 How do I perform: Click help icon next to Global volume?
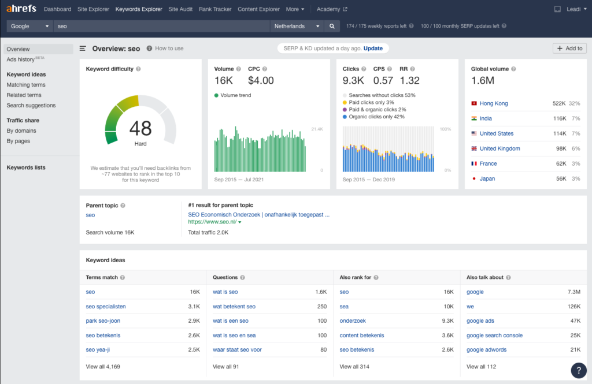pyautogui.click(x=513, y=69)
